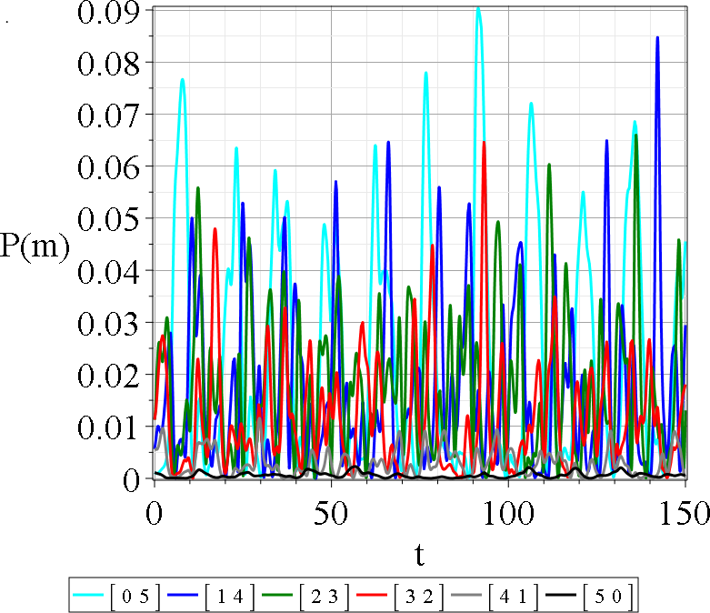Click the y-axis tick value 0.03
The width and height of the screenshot is (710, 613).
(109, 324)
